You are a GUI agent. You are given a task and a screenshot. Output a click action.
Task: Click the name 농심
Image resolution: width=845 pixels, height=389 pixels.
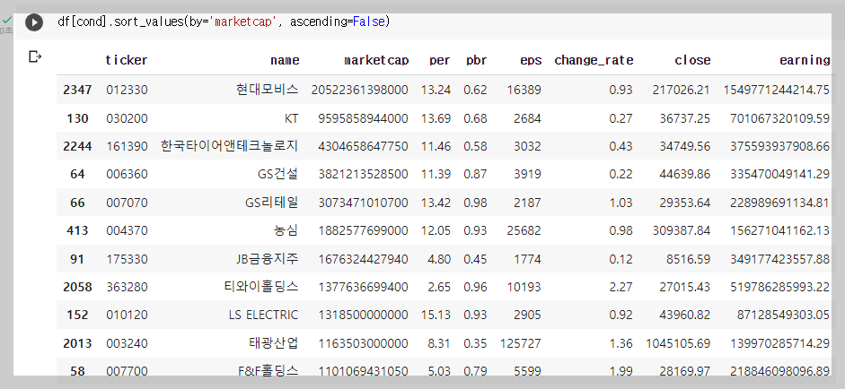coord(286,230)
